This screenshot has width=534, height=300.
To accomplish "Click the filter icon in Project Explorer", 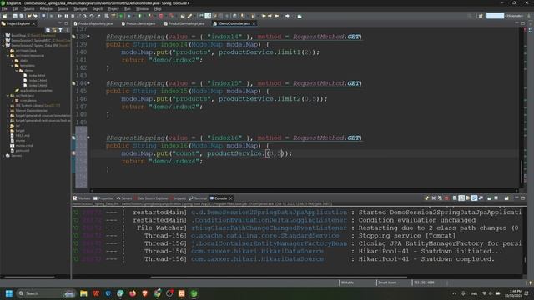I will click(60, 30).
